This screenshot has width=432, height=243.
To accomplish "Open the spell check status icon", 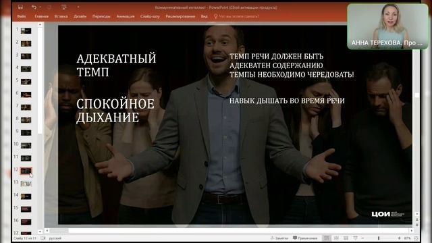I will [x=43, y=238].
